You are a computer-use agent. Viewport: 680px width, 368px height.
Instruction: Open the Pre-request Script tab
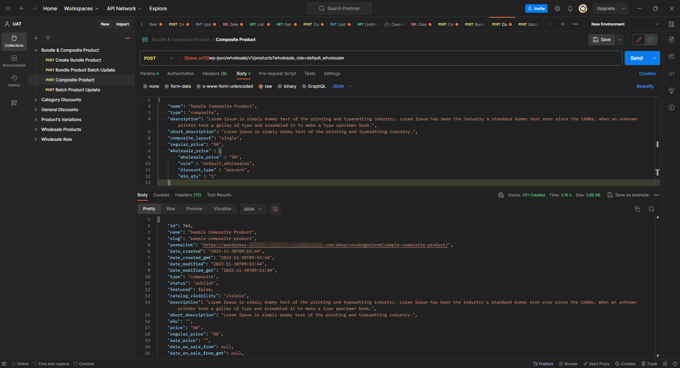(277, 74)
